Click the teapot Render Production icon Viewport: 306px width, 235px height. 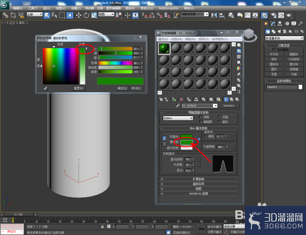(289, 15)
